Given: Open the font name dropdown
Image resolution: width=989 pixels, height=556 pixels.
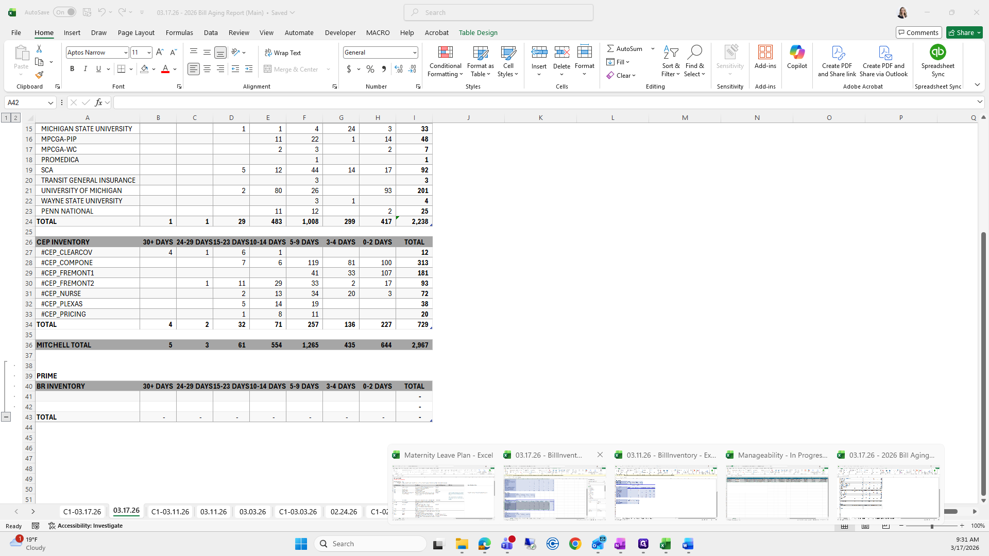Looking at the screenshot, I should [125, 53].
